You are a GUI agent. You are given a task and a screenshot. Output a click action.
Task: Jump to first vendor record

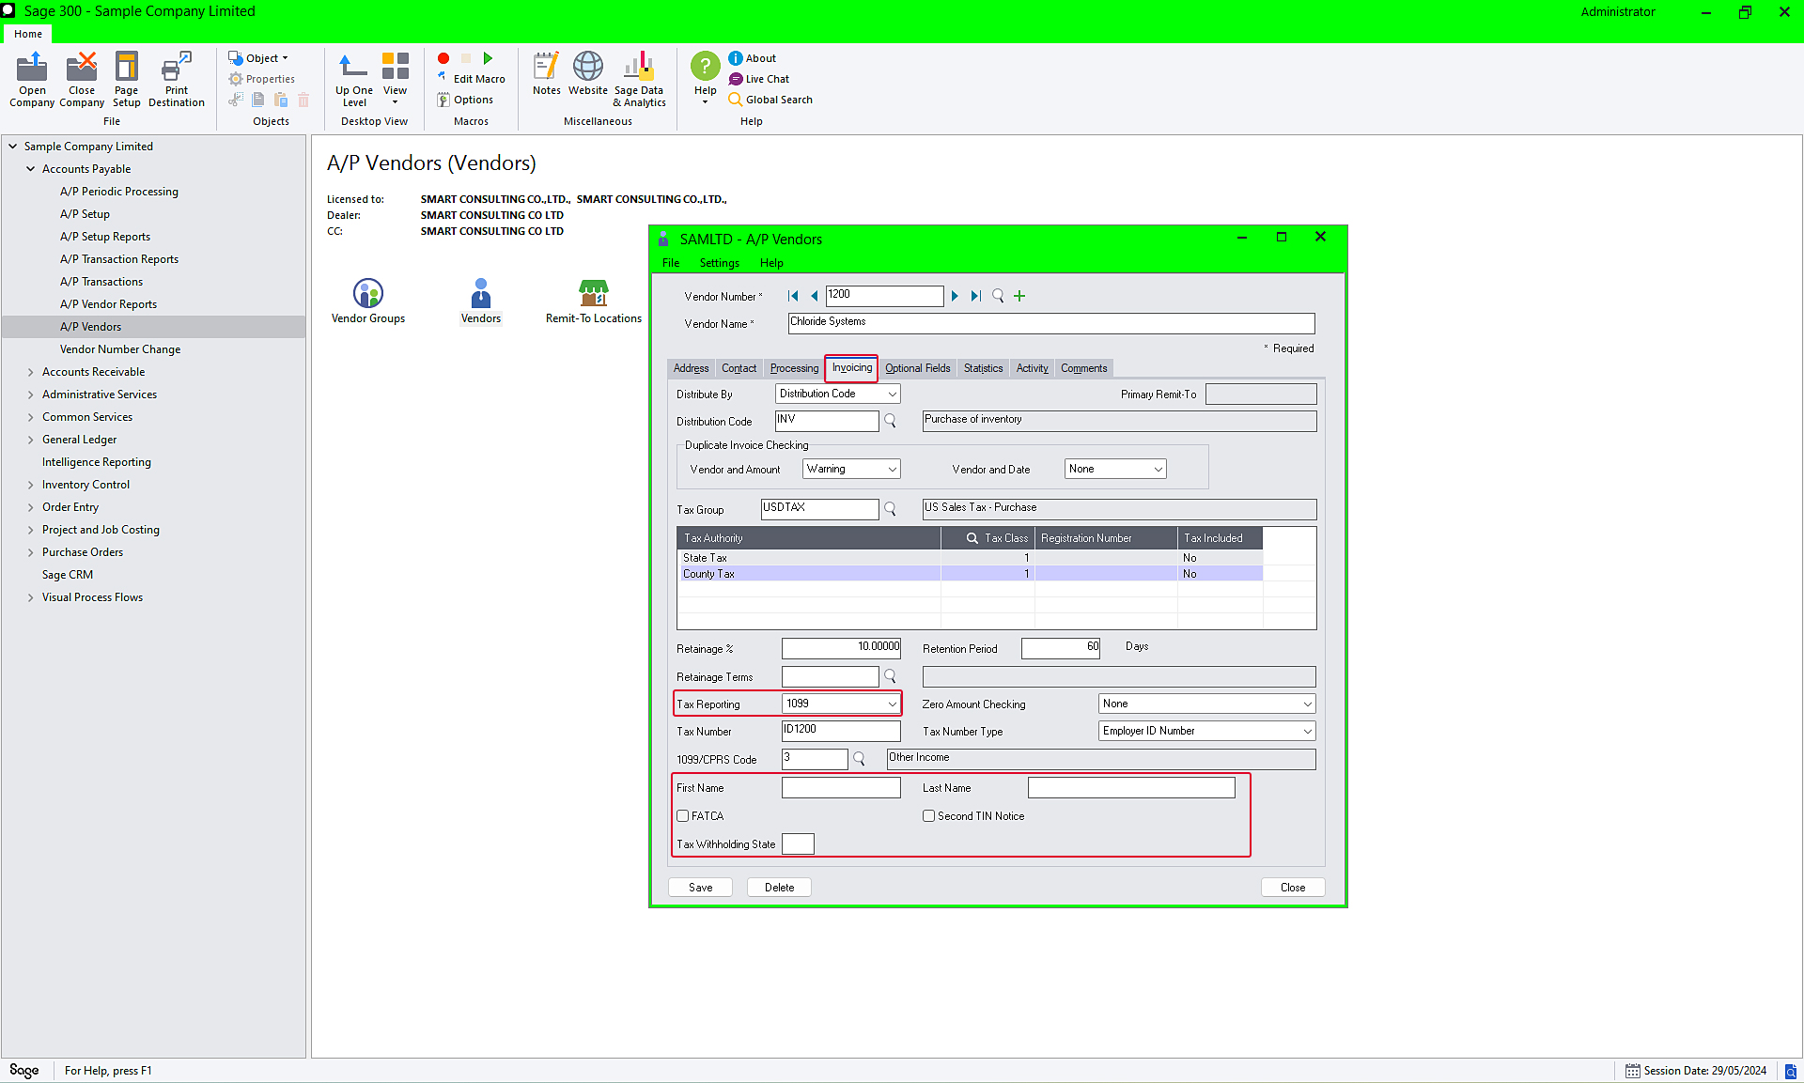793,296
